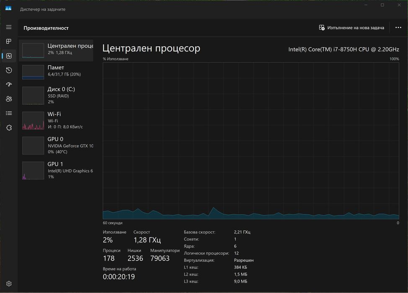408x293 pixels.
Task: Click the Памет mini graph thumbnail
Action: (33, 72)
